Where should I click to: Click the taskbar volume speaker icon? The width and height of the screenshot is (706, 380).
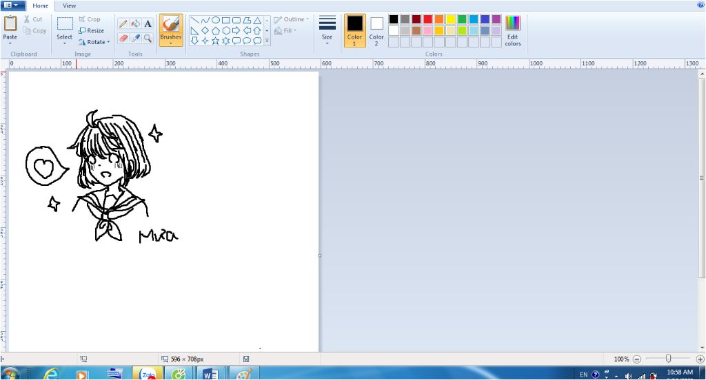pos(629,375)
